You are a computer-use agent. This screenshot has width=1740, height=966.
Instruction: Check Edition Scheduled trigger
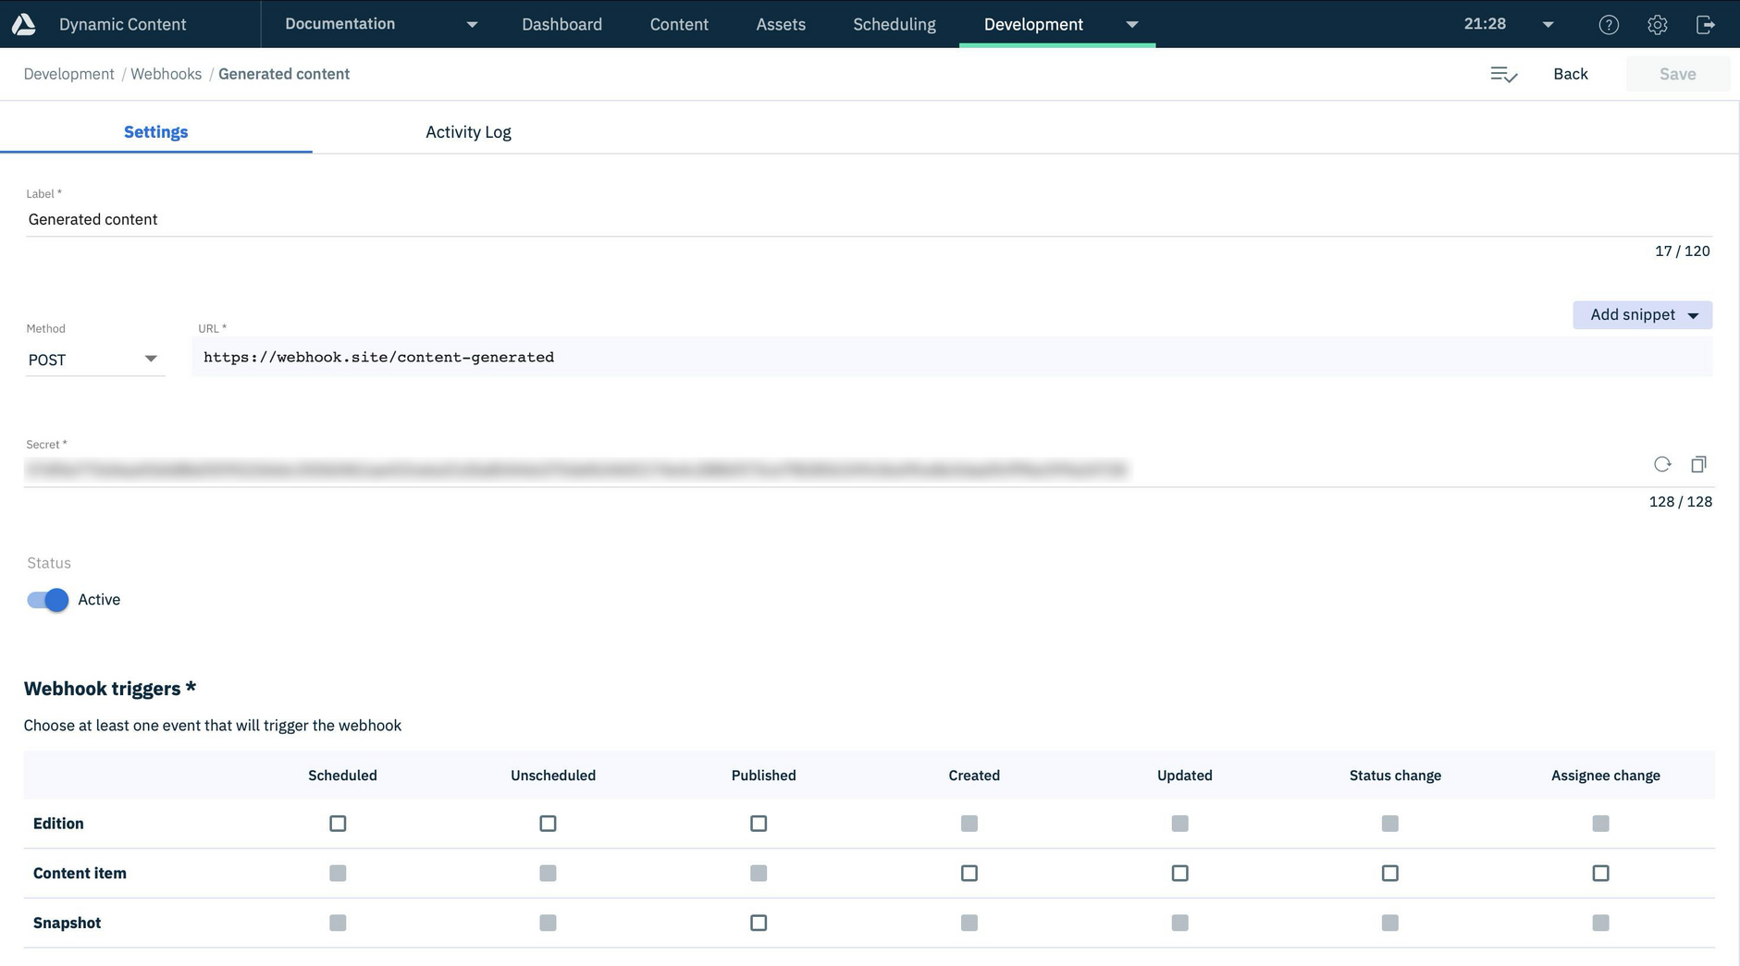(338, 824)
